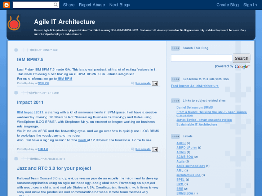This screenshot has height=196, width=262.
Task: Select the ACMS label
Action: pyautogui.click(x=181, y=152)
